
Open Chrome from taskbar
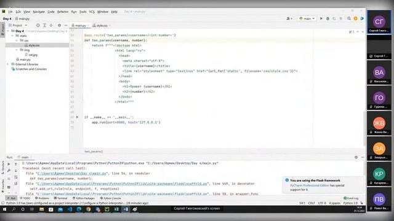coord(88,209)
